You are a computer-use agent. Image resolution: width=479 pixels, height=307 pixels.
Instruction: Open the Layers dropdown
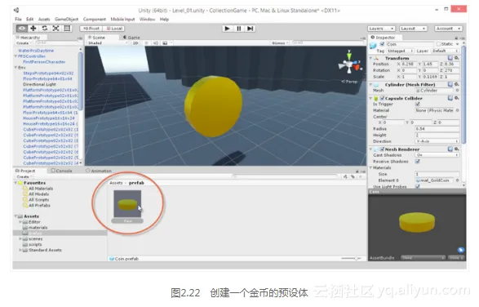381,29
